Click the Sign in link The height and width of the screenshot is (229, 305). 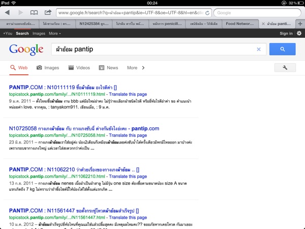(286, 34)
